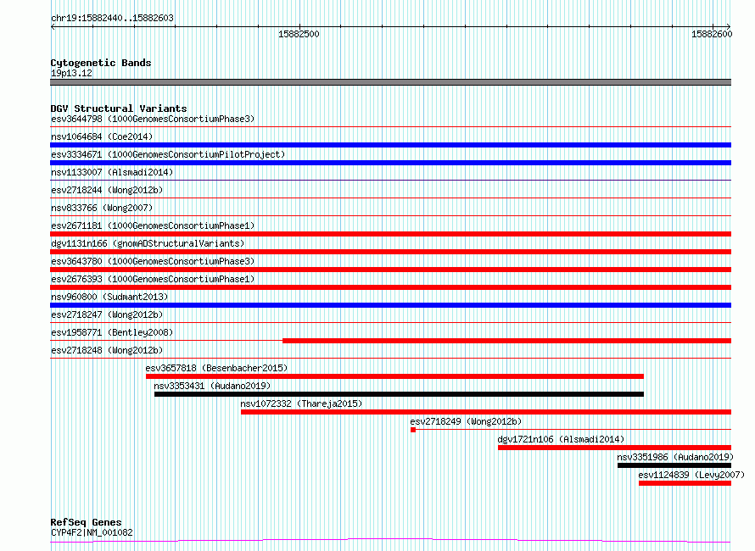
Task: Open the esv3334671 (1000GenomesConsortiumPilotProject) variant label
Action: (x=168, y=154)
